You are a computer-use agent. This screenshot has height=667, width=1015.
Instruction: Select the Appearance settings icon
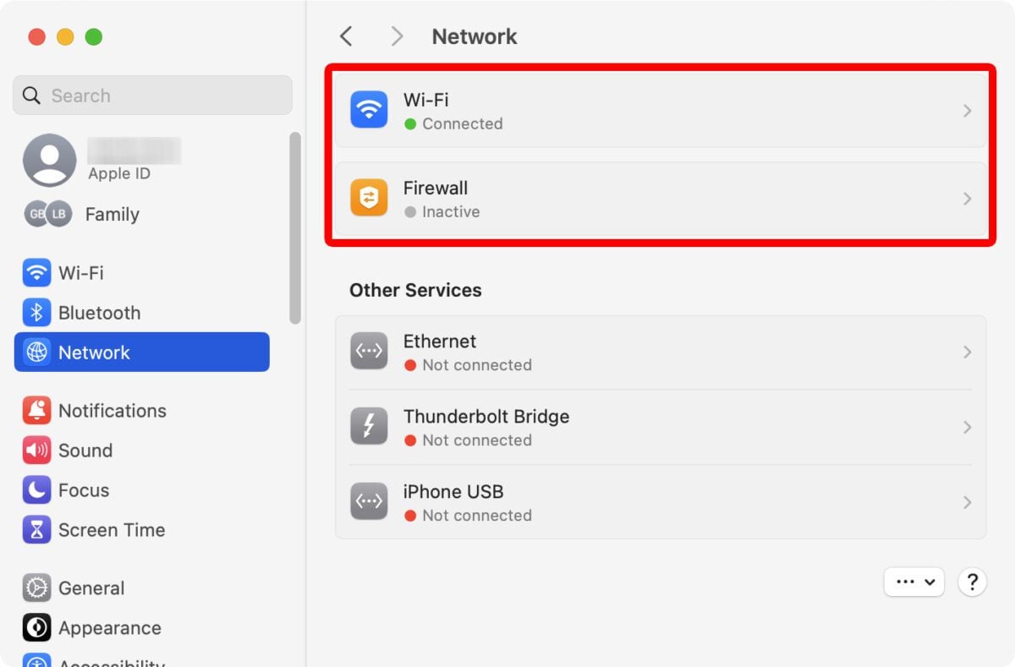coord(35,627)
